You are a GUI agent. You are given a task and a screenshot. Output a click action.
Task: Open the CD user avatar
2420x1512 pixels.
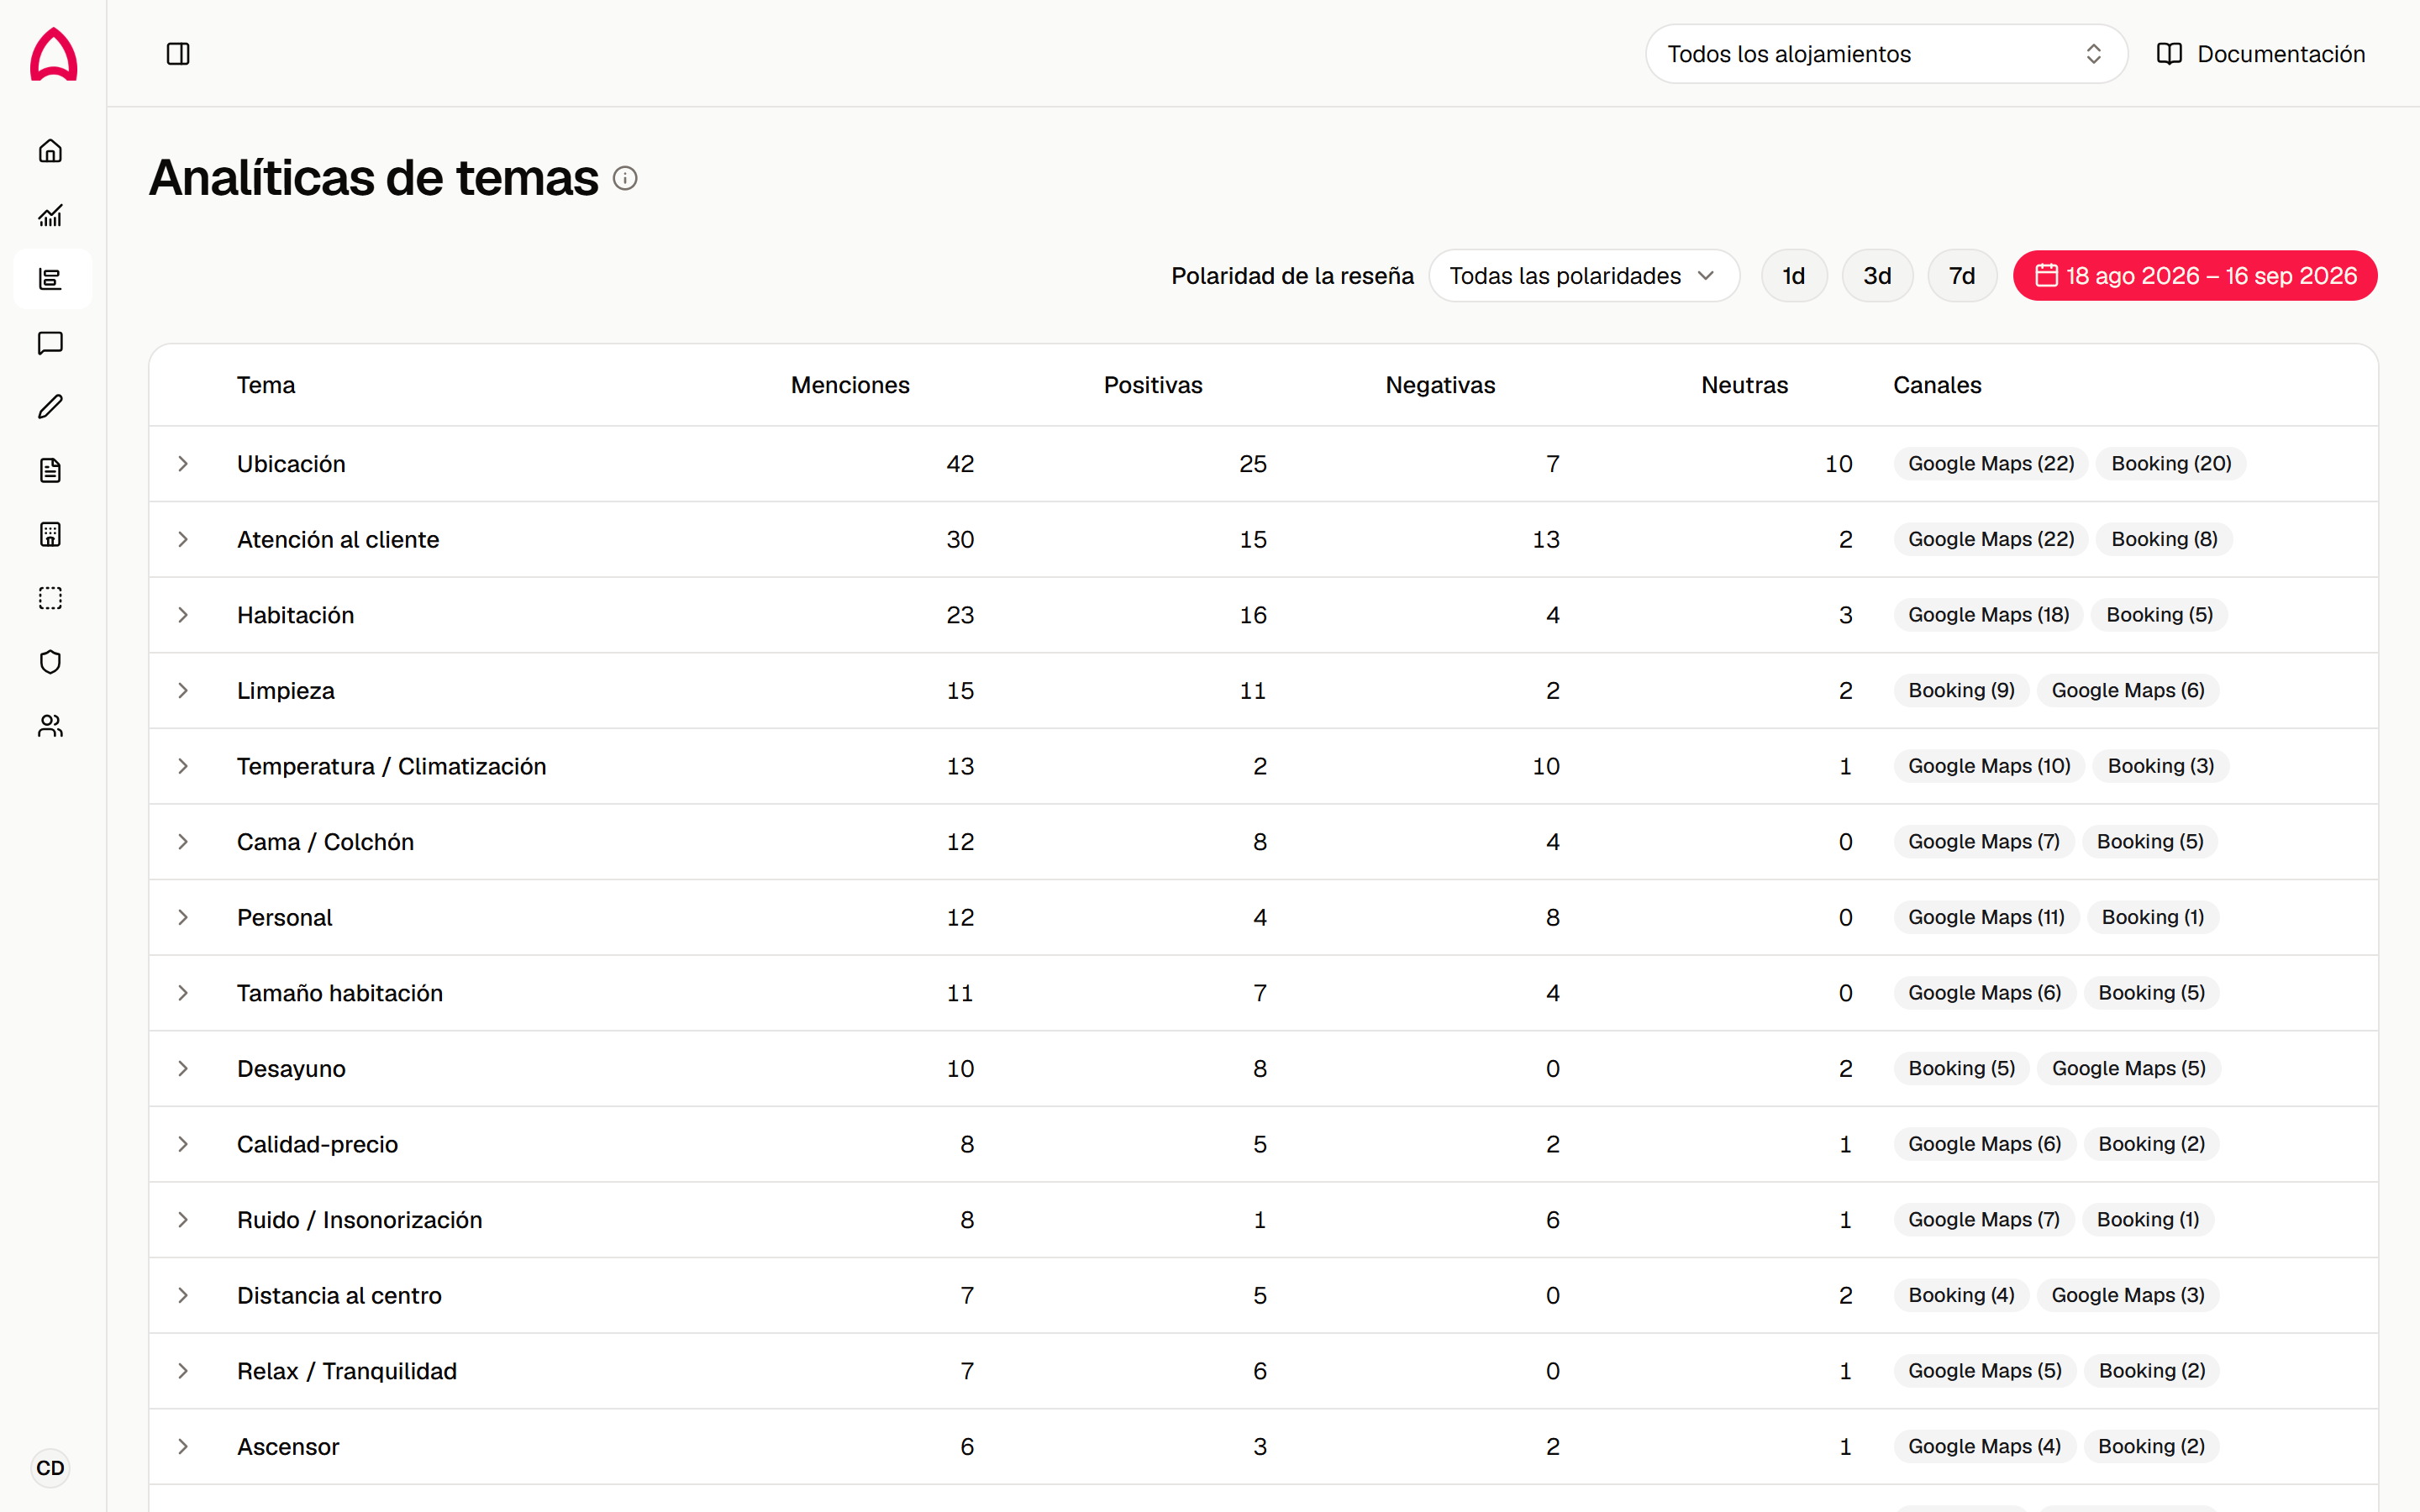(50, 1468)
